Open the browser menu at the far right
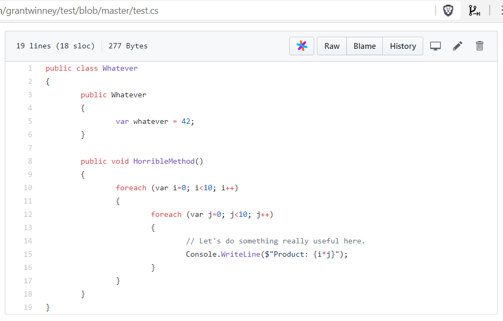 click(500, 11)
